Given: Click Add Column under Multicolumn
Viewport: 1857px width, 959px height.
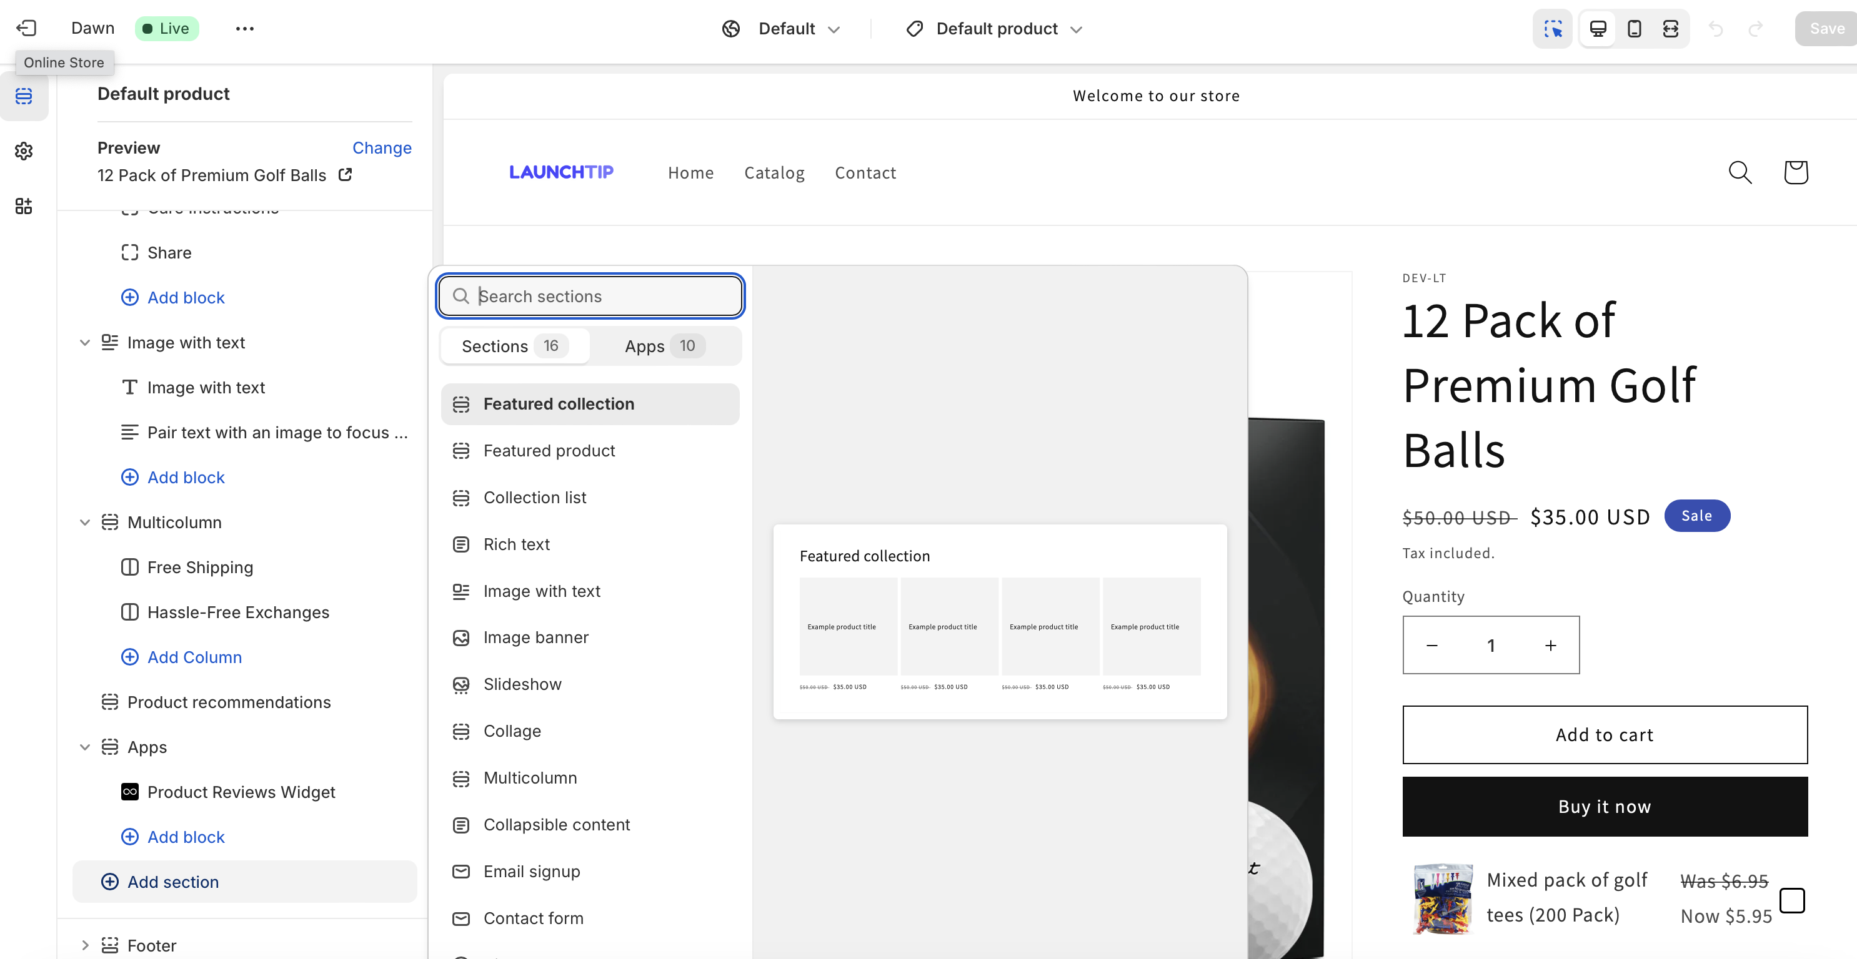Looking at the screenshot, I should point(181,656).
